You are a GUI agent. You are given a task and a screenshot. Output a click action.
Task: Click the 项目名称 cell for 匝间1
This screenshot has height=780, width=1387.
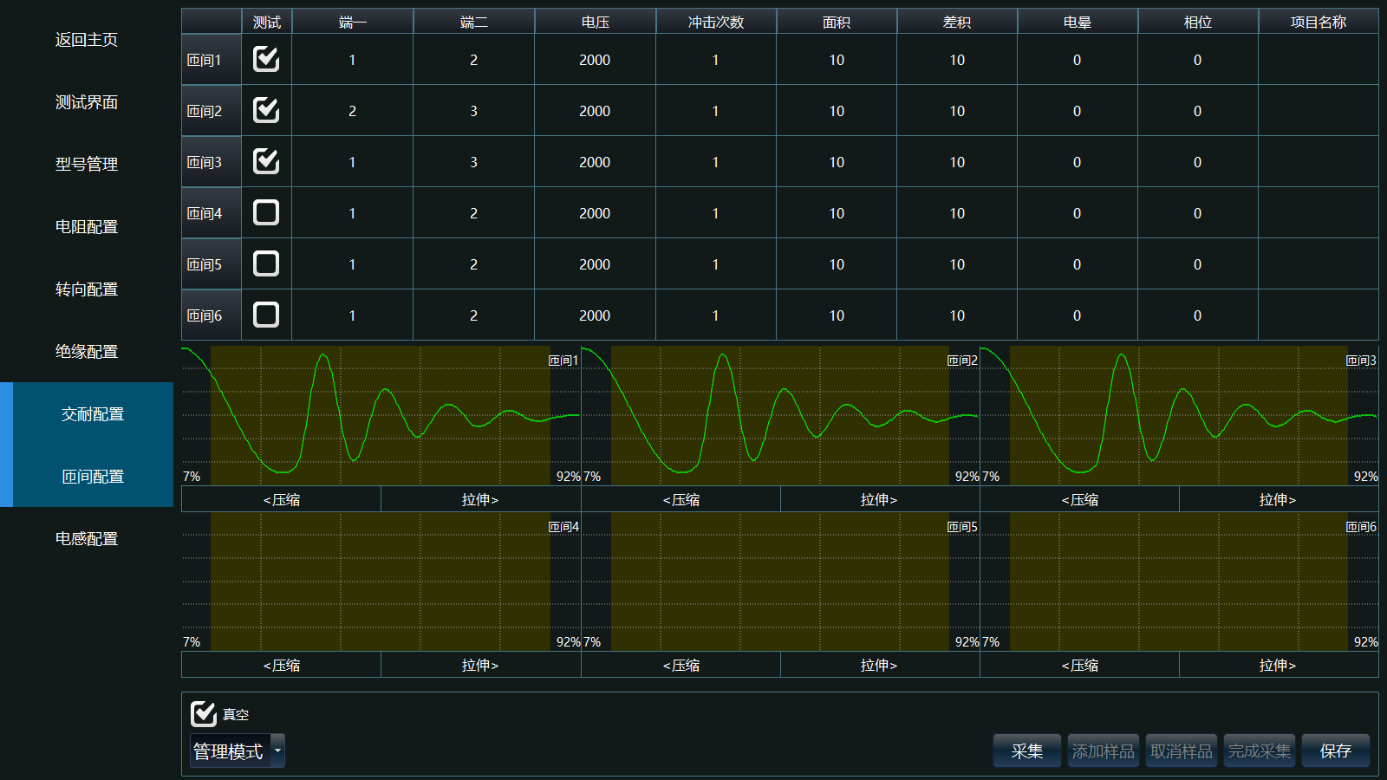click(x=1318, y=60)
